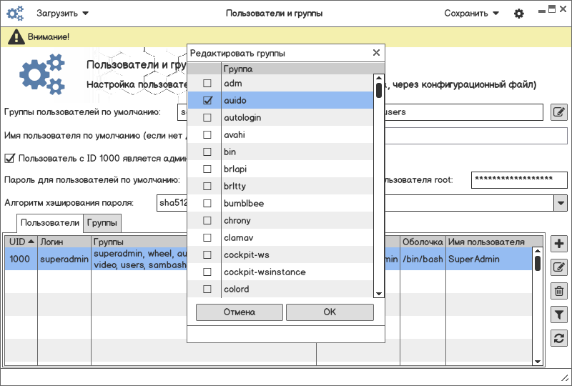
Task: Switch to the Группы tab
Action: click(x=103, y=223)
